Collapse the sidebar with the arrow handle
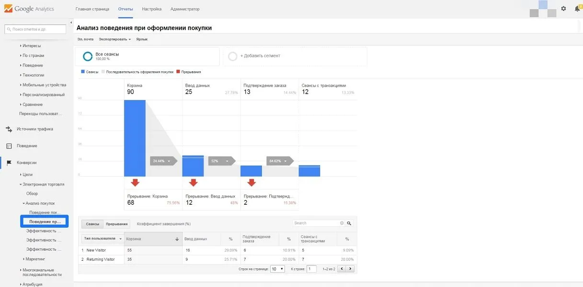The image size is (583, 287). point(71,22)
